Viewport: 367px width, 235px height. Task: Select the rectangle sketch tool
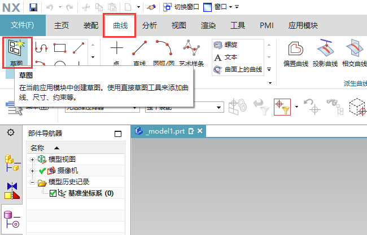click(60, 48)
